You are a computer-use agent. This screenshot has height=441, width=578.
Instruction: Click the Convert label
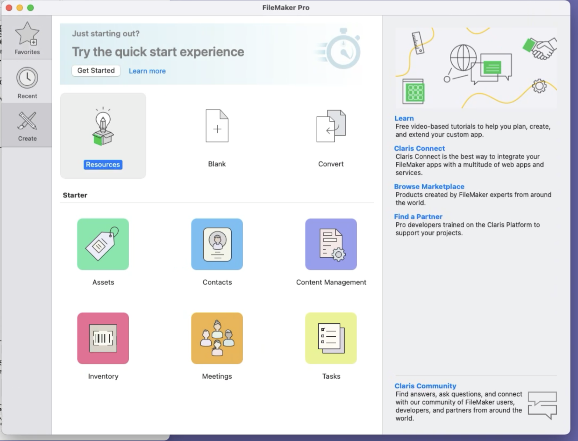pos(331,164)
